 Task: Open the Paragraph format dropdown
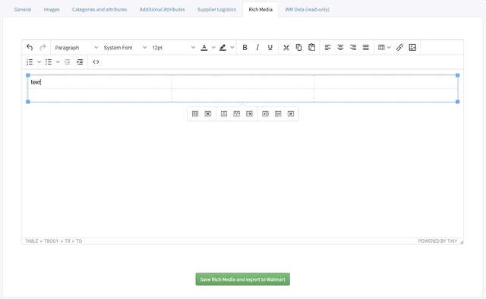[x=76, y=47]
